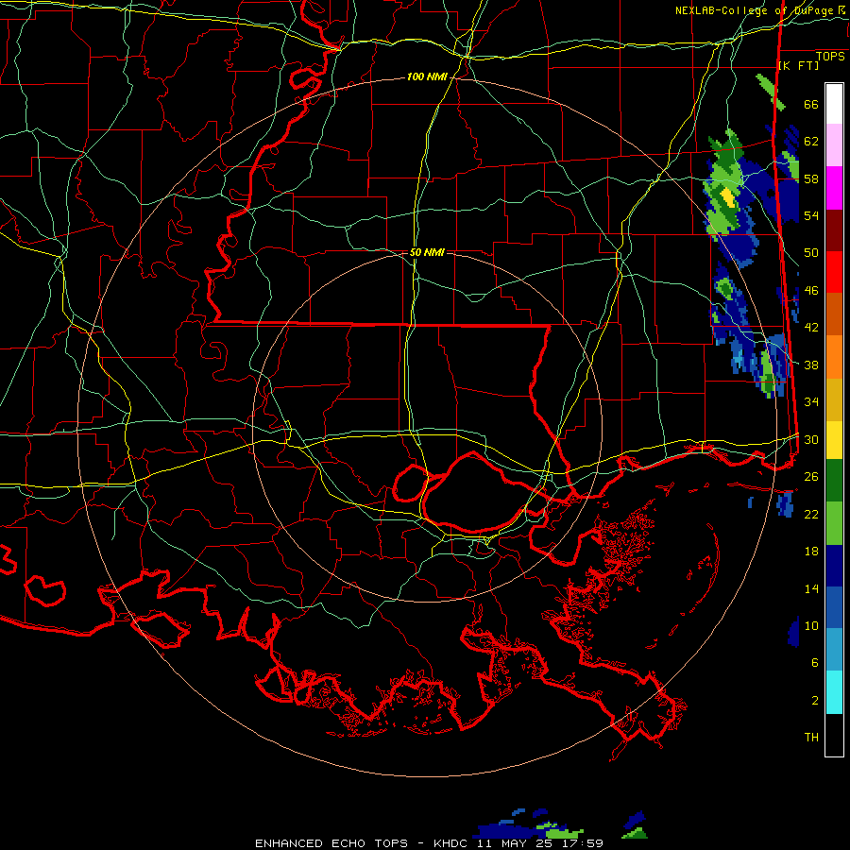Click the 22 legend value
This screenshot has width=850, height=850.
tap(811, 514)
